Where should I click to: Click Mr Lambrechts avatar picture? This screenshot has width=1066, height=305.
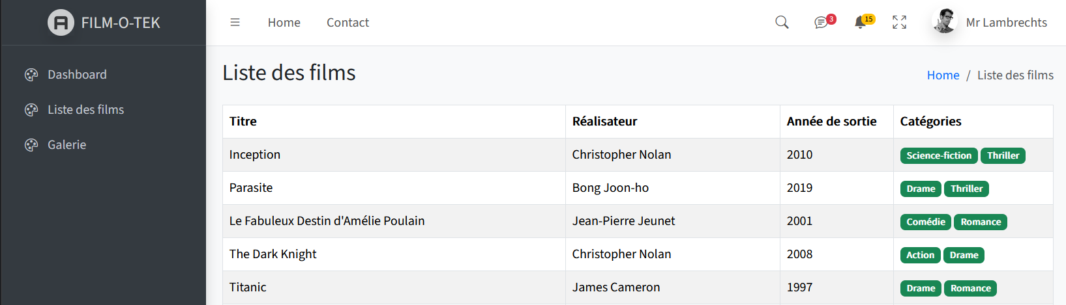tap(945, 21)
